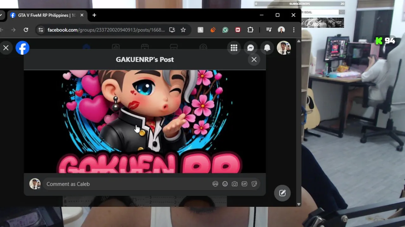Open the sticker picker in comment box

[x=254, y=184]
